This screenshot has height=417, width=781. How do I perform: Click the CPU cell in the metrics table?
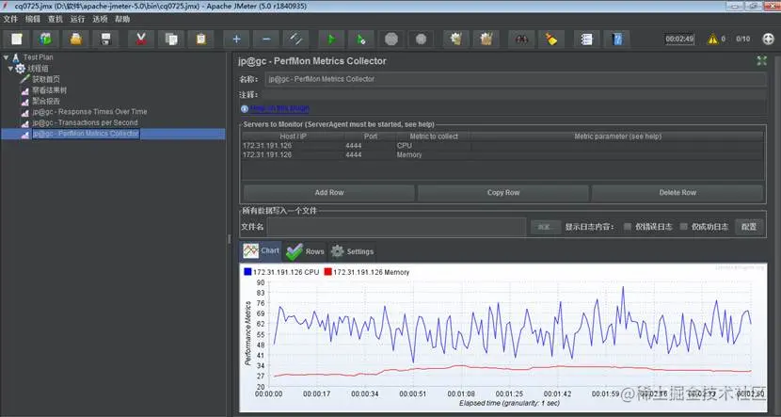coord(433,146)
